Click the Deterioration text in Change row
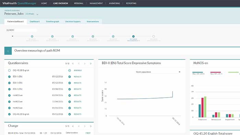Image resolution: width=240 pixels, height=135 pixels. [72, 133]
